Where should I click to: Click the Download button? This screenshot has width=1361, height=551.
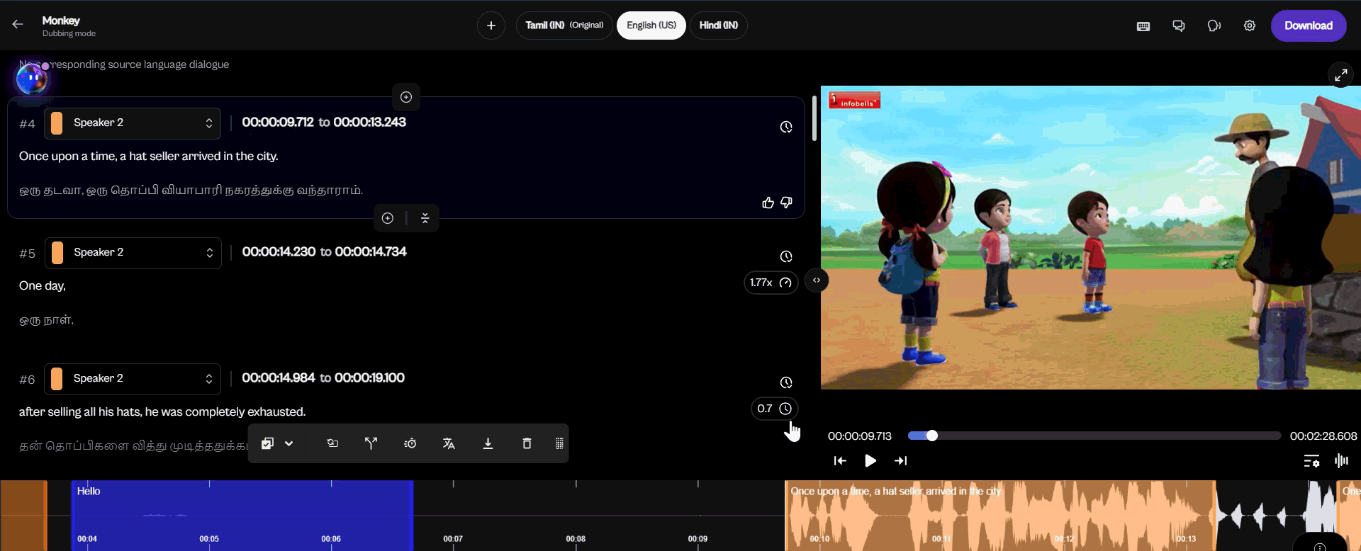[1308, 25]
